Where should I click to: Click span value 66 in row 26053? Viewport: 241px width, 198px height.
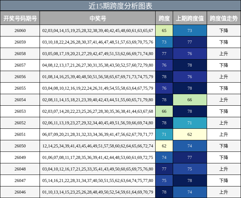point(164,111)
